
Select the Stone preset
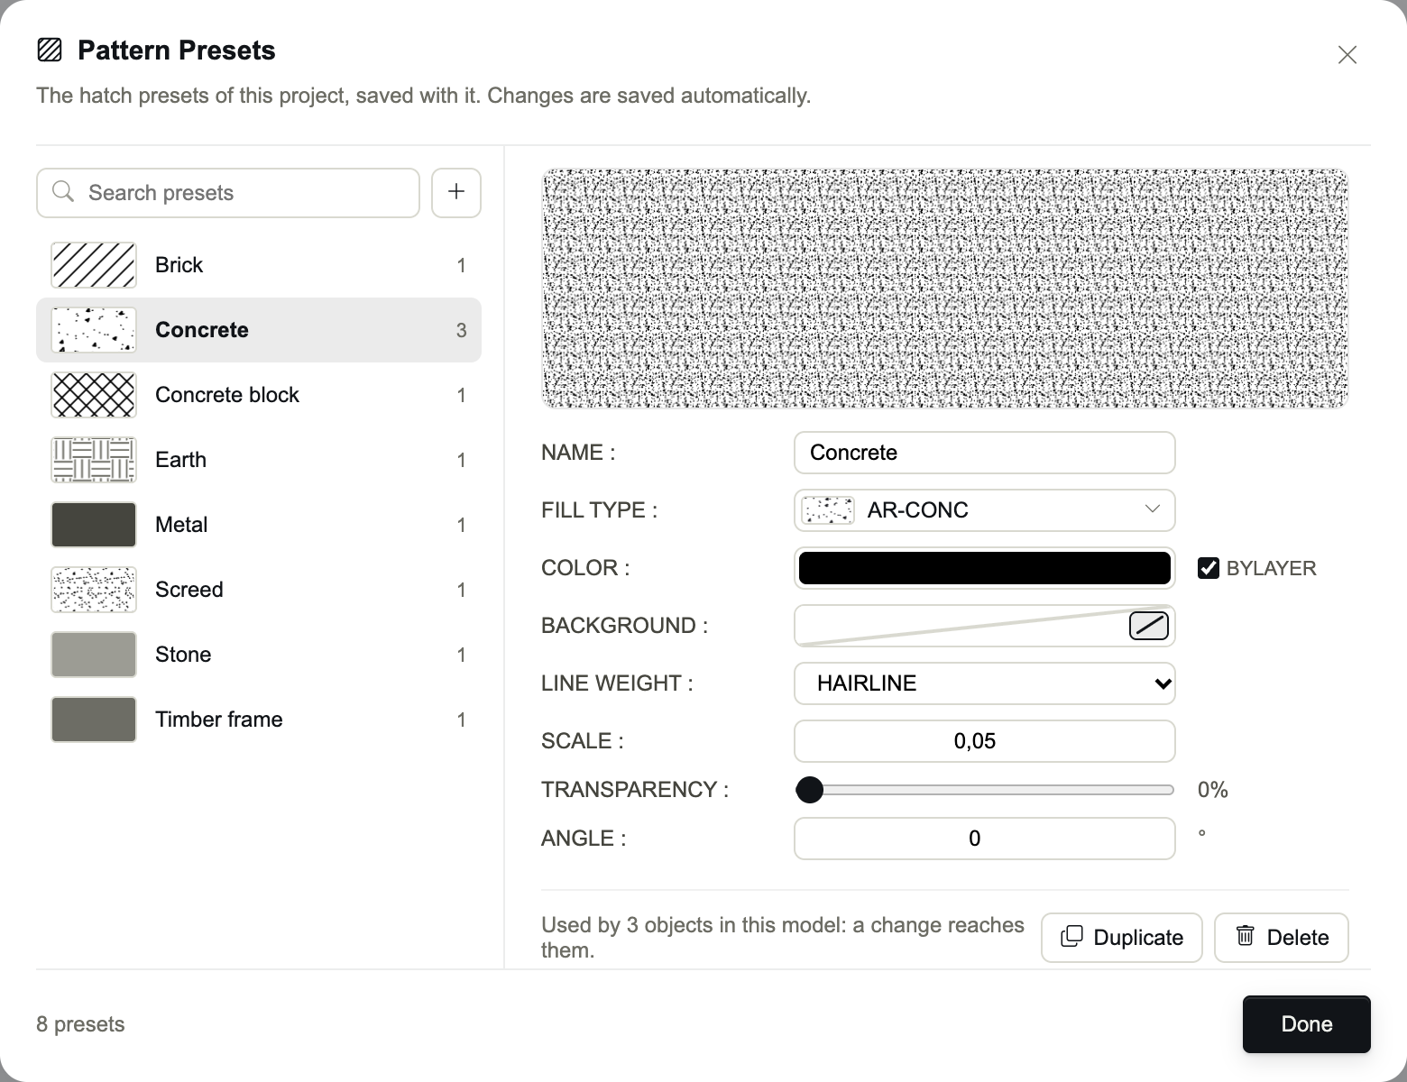259,655
